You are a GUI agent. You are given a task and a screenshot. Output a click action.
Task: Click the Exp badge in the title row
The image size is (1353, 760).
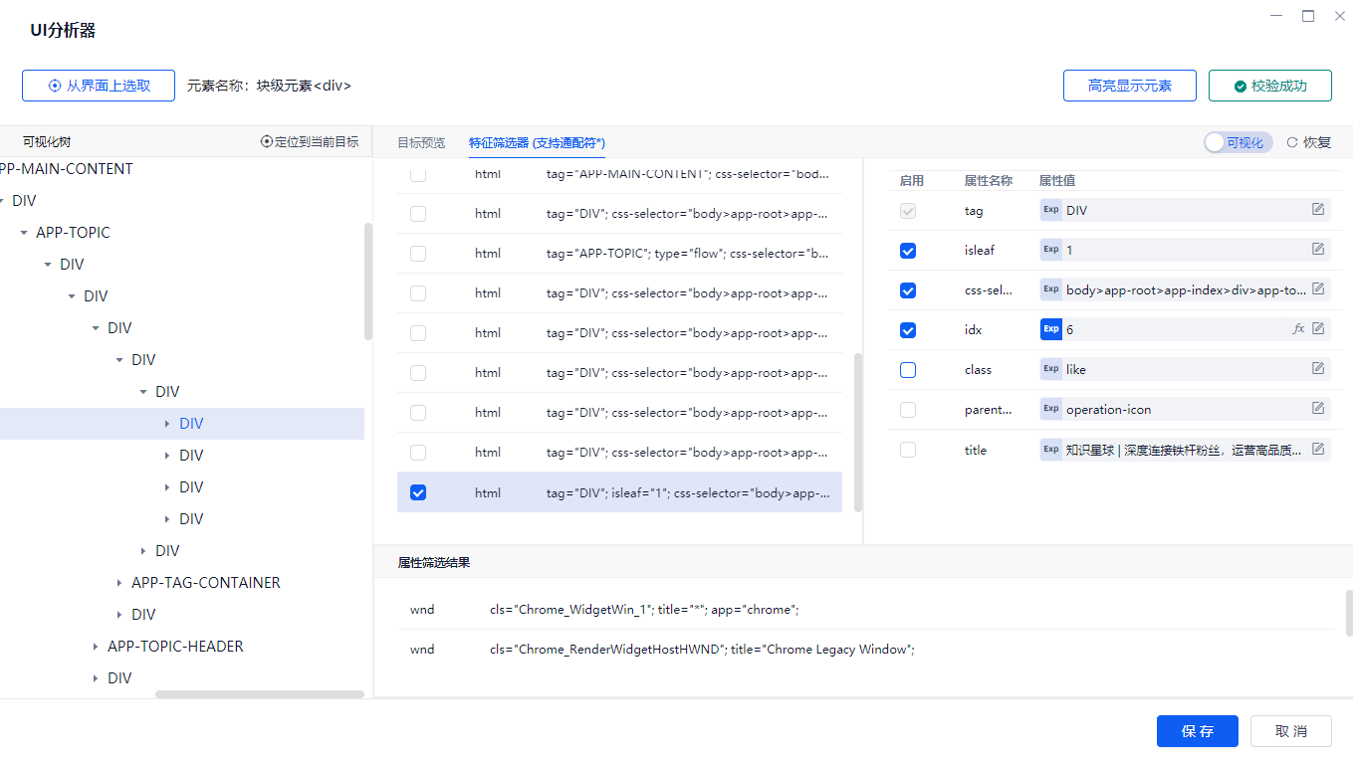tap(1051, 450)
